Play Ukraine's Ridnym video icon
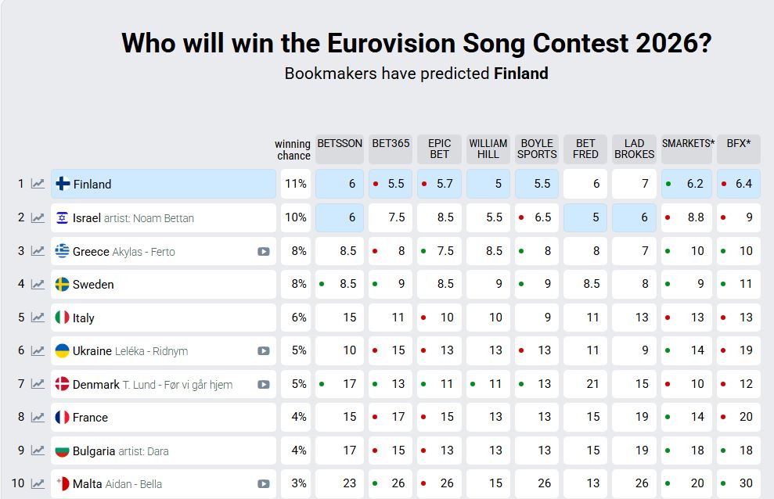This screenshot has height=499, width=774. click(264, 351)
